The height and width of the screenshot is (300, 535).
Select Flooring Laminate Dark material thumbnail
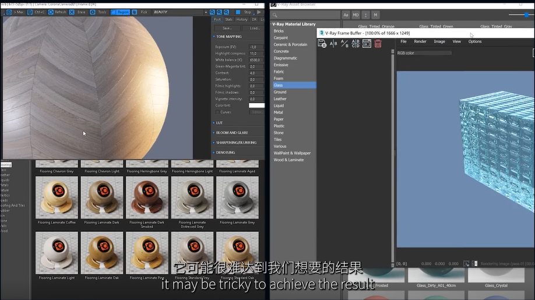[x=101, y=197]
